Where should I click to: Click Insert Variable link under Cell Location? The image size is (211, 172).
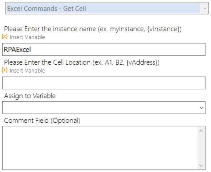pyautogui.click(x=27, y=71)
